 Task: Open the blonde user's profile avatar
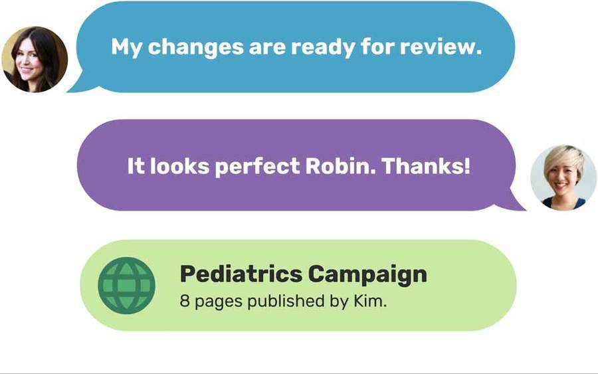[x=563, y=177]
